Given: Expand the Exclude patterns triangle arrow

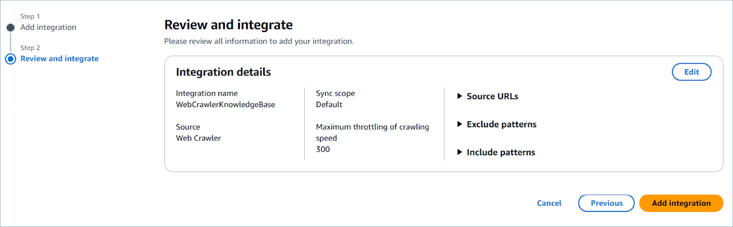Looking at the screenshot, I should click(x=459, y=124).
